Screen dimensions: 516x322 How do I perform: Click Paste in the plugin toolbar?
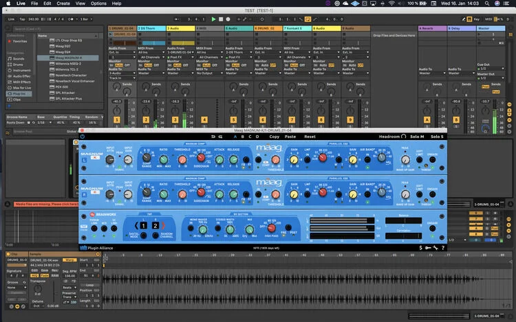click(x=290, y=137)
